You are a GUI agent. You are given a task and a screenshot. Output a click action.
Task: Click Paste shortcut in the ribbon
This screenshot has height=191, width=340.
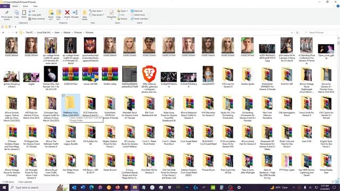click(37, 19)
